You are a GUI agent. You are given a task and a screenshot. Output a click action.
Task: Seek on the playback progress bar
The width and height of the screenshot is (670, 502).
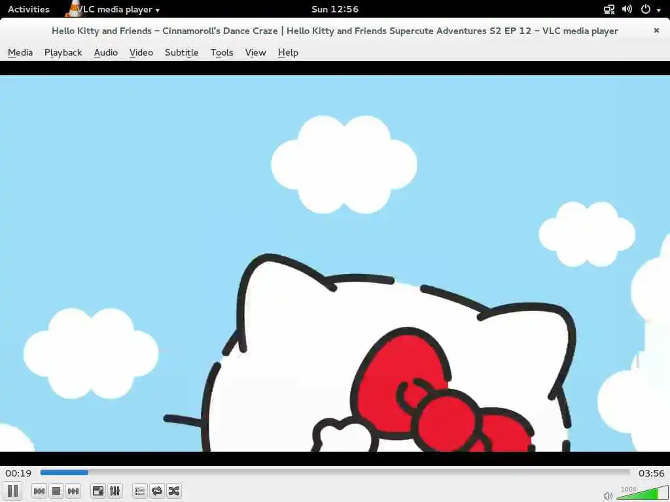pos(335,473)
